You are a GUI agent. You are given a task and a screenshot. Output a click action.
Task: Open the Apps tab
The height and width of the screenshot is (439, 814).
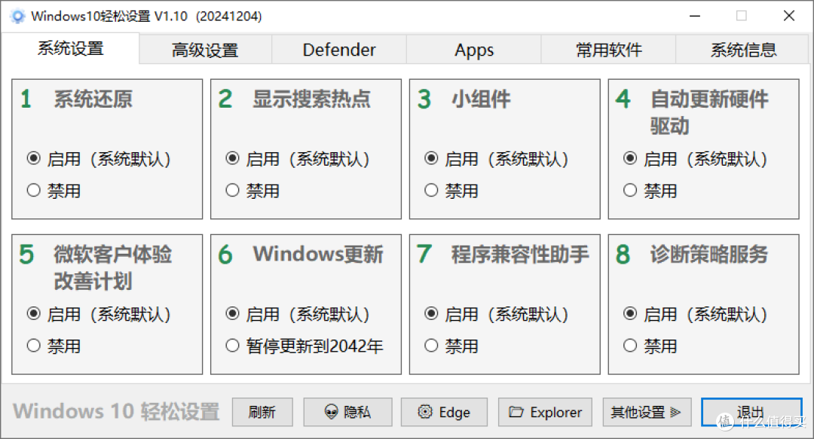point(474,50)
